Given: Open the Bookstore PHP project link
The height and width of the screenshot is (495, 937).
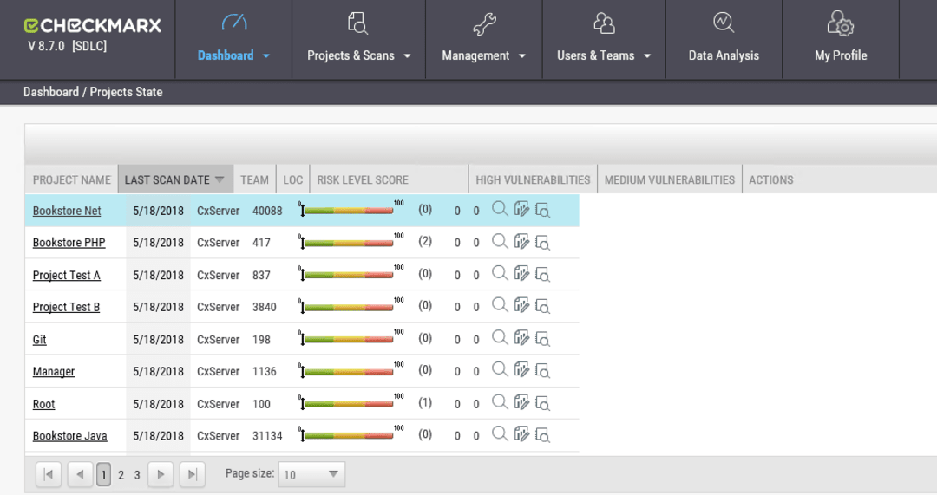Looking at the screenshot, I should pos(69,243).
